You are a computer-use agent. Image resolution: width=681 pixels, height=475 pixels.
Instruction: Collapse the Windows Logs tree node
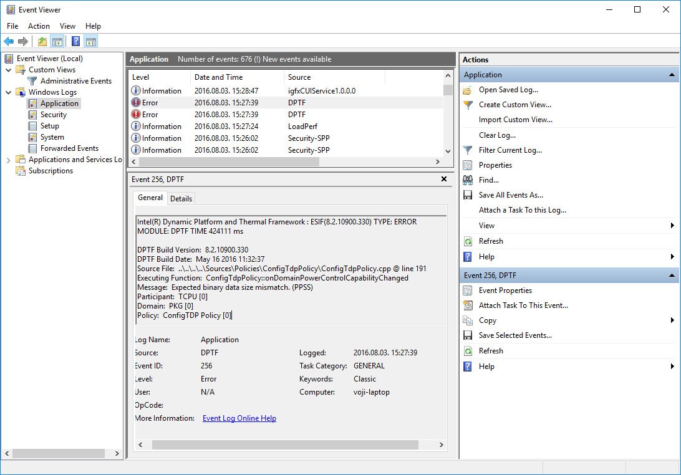click(9, 92)
